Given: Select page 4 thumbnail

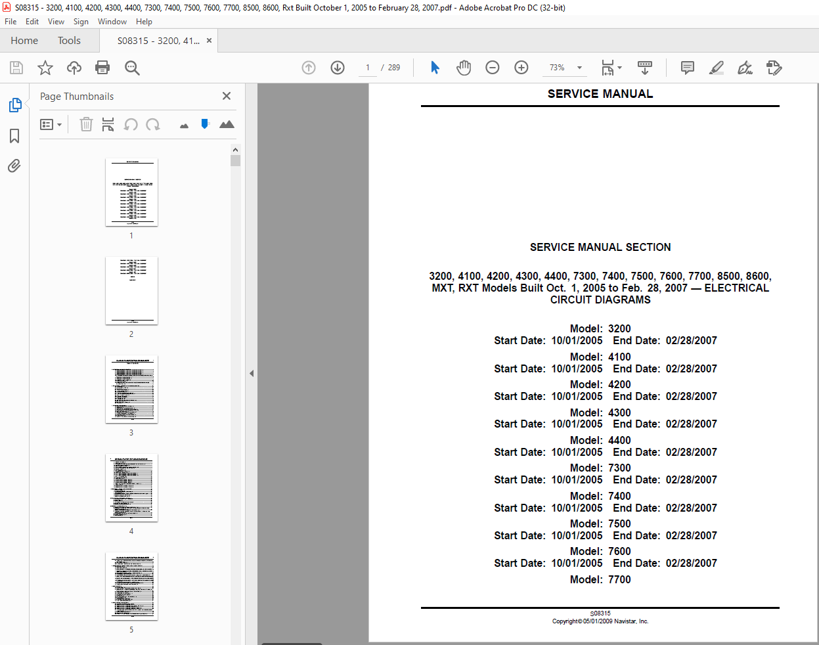Looking at the screenshot, I should coord(131,488).
